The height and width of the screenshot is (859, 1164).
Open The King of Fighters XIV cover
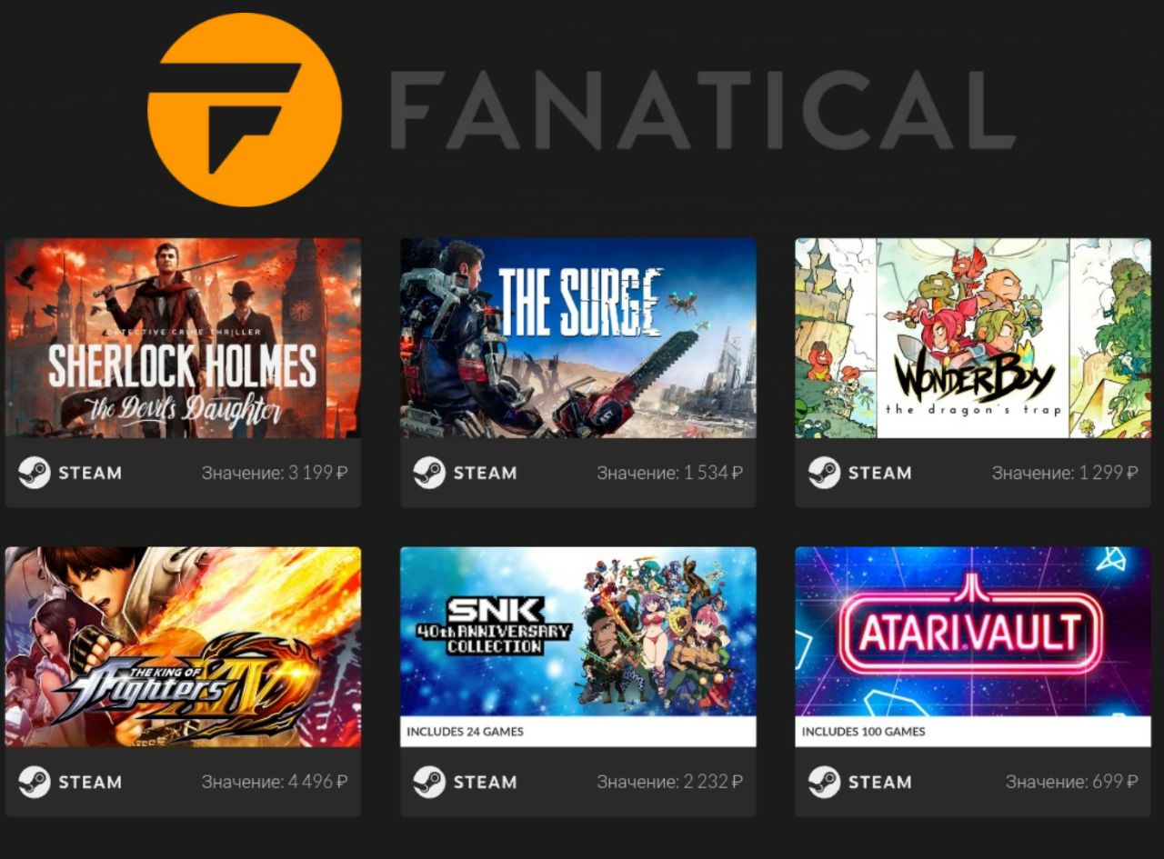coord(183,646)
